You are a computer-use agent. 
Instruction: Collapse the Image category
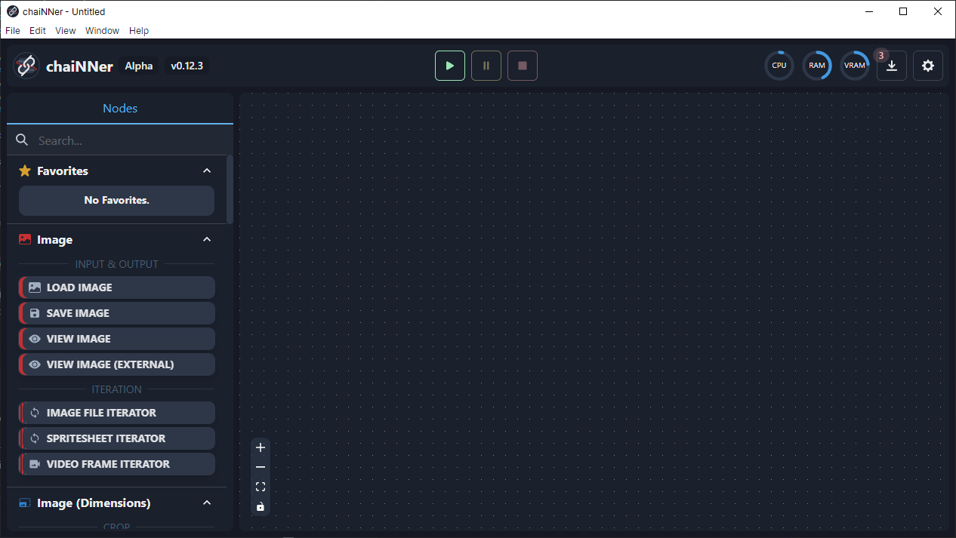pyautogui.click(x=207, y=239)
